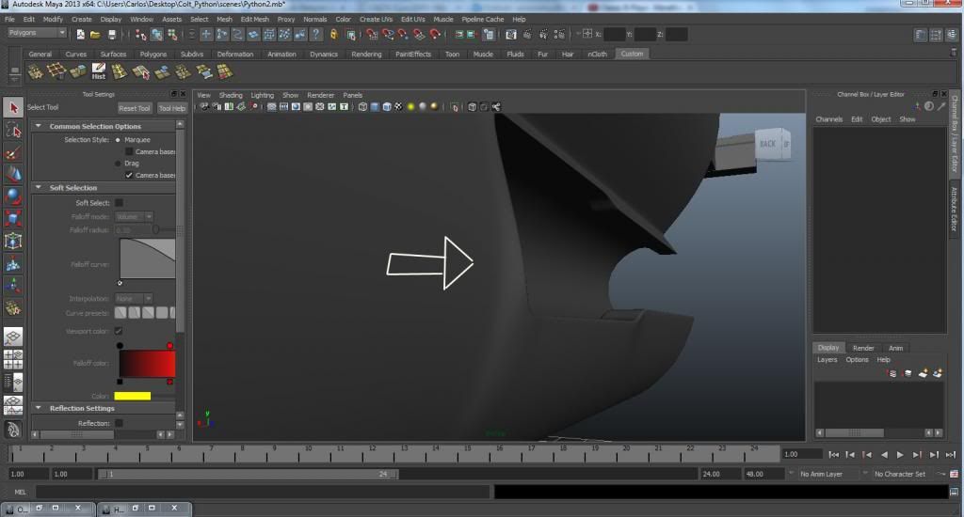Viewport: 964px width, 517px height.
Task: Open the Edit Mesh menu
Action: (x=253, y=19)
